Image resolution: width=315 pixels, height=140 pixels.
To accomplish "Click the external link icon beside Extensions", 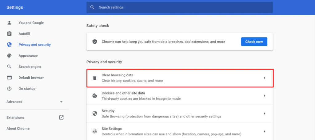I will [61, 118].
